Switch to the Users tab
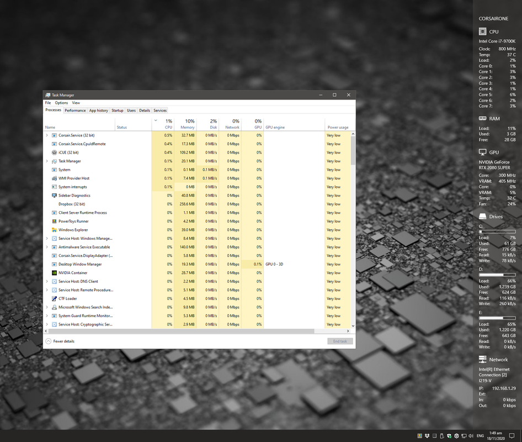 pyautogui.click(x=131, y=110)
